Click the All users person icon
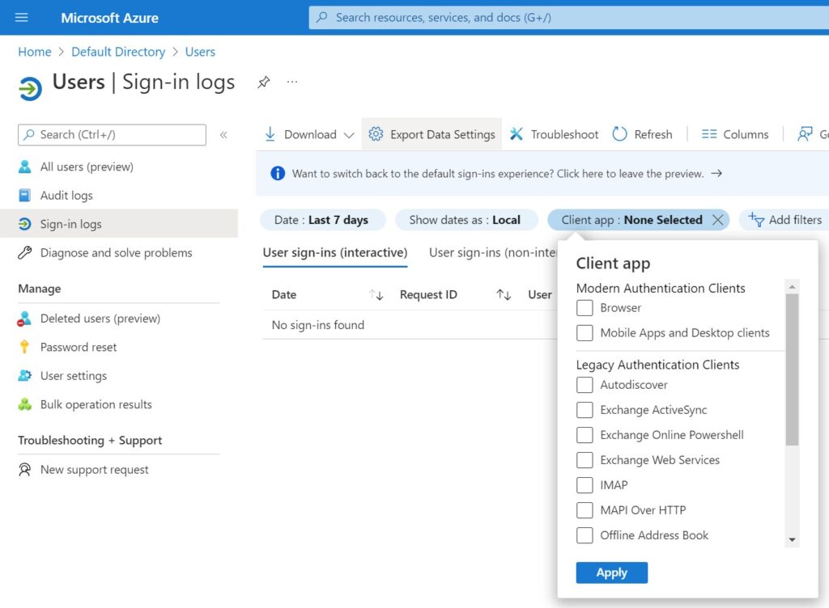The height and width of the screenshot is (608, 829). coord(24,167)
